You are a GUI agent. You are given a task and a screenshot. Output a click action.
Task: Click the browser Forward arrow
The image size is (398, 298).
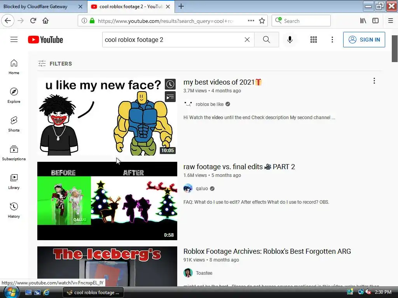point(21,21)
